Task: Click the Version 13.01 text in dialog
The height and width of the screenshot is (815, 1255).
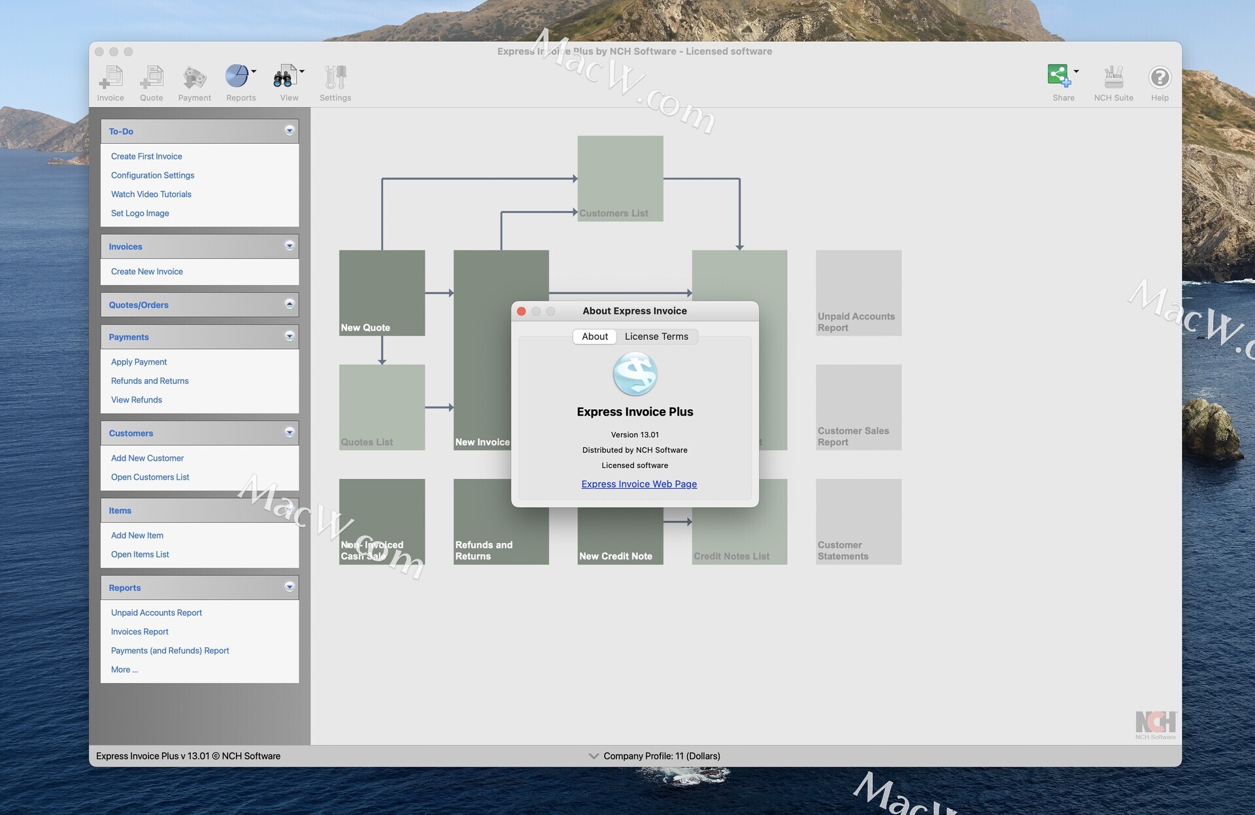Action: [635, 435]
